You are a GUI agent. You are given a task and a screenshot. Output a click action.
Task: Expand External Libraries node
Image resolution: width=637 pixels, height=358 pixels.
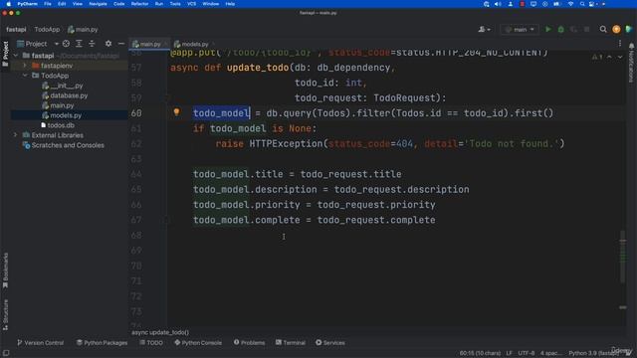pos(16,135)
